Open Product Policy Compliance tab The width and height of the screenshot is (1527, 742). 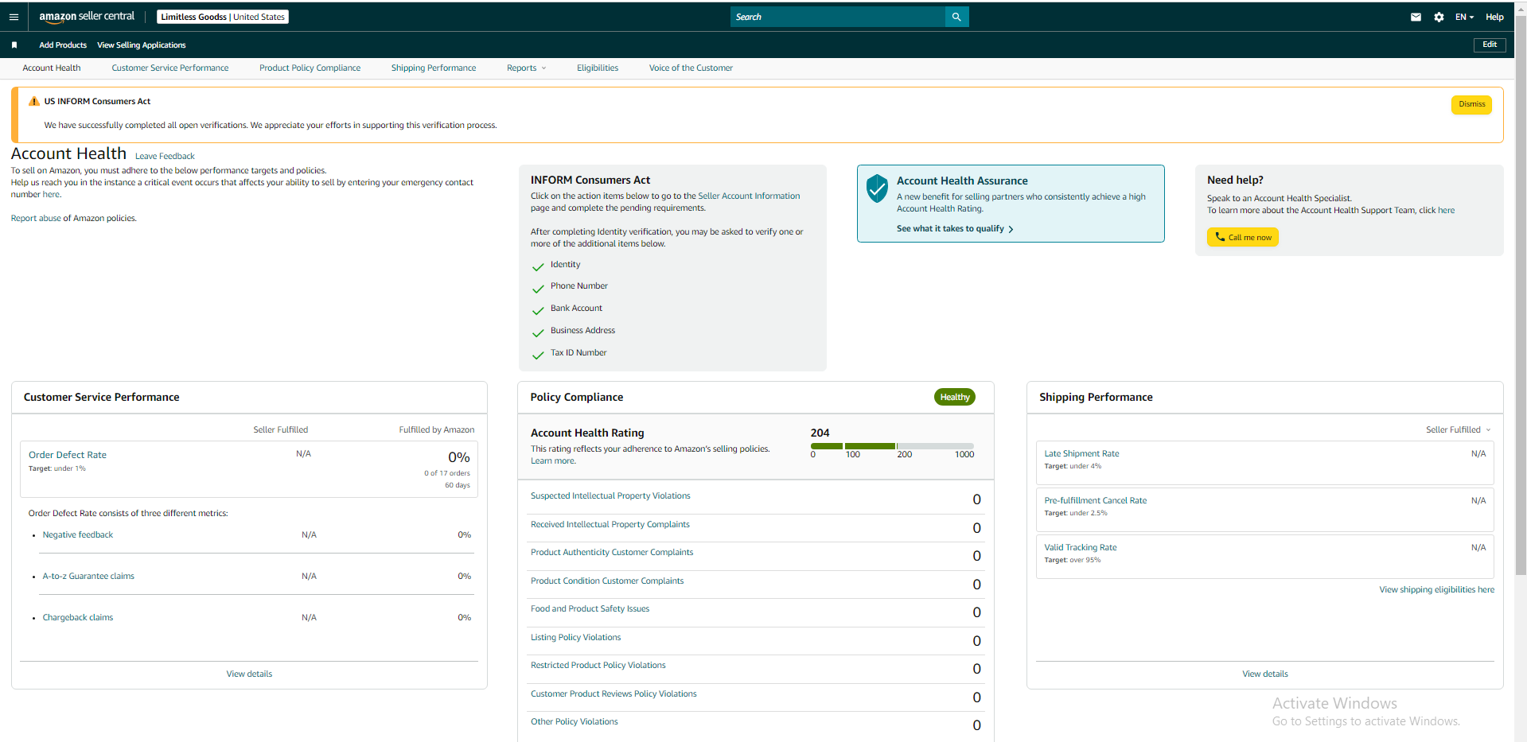click(x=310, y=68)
